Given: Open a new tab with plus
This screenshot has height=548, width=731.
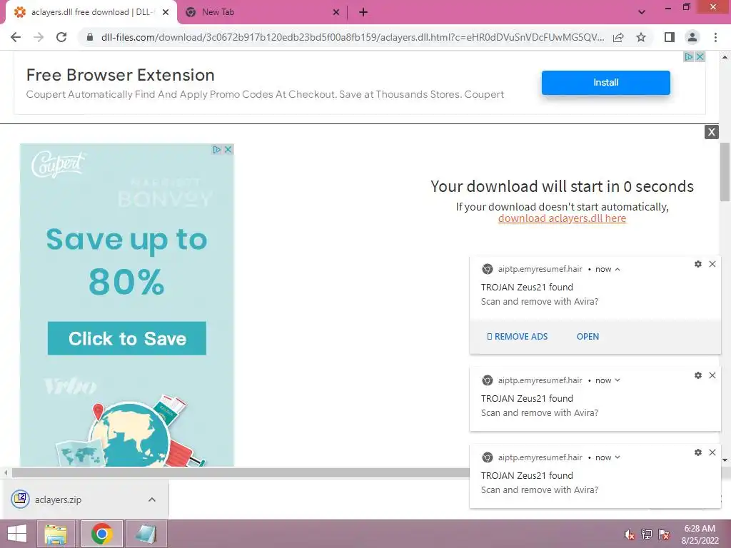Looking at the screenshot, I should point(363,12).
